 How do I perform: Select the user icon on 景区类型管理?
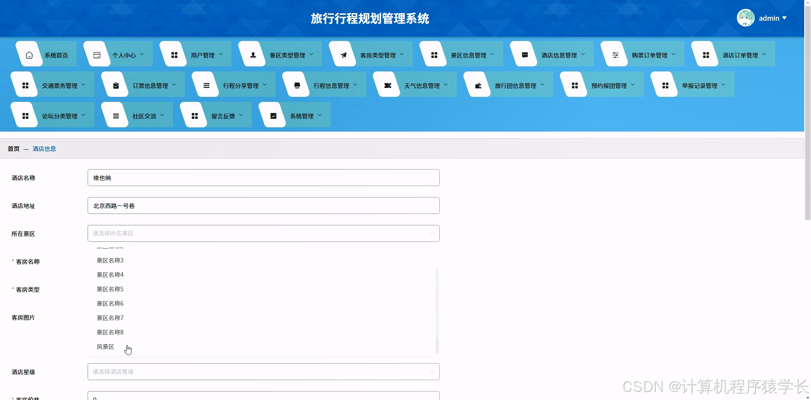(x=253, y=54)
